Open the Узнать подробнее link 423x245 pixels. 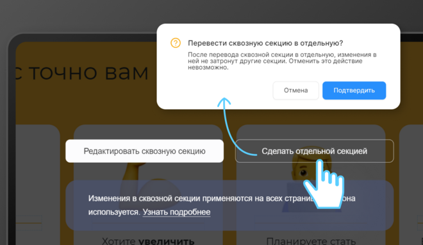pos(176,212)
